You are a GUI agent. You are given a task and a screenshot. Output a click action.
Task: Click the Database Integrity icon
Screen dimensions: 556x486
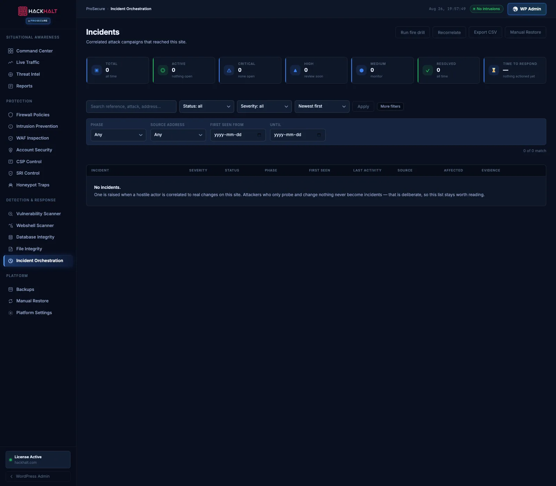pos(10,237)
